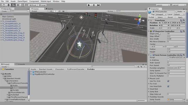Click save search star icon in Project
Image resolution: width=188 pixels, height=105 pixels.
(145, 67)
